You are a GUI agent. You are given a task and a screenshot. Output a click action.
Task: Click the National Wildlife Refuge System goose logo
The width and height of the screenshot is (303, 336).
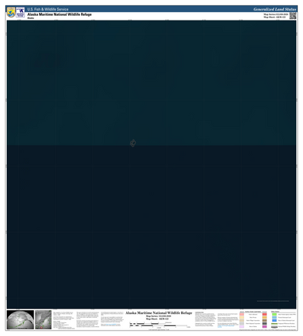click(20, 12)
